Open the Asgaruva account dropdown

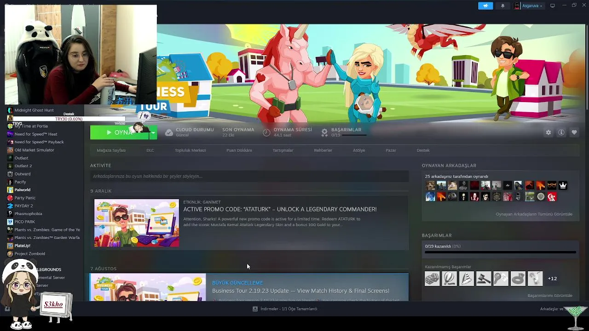[528, 6]
